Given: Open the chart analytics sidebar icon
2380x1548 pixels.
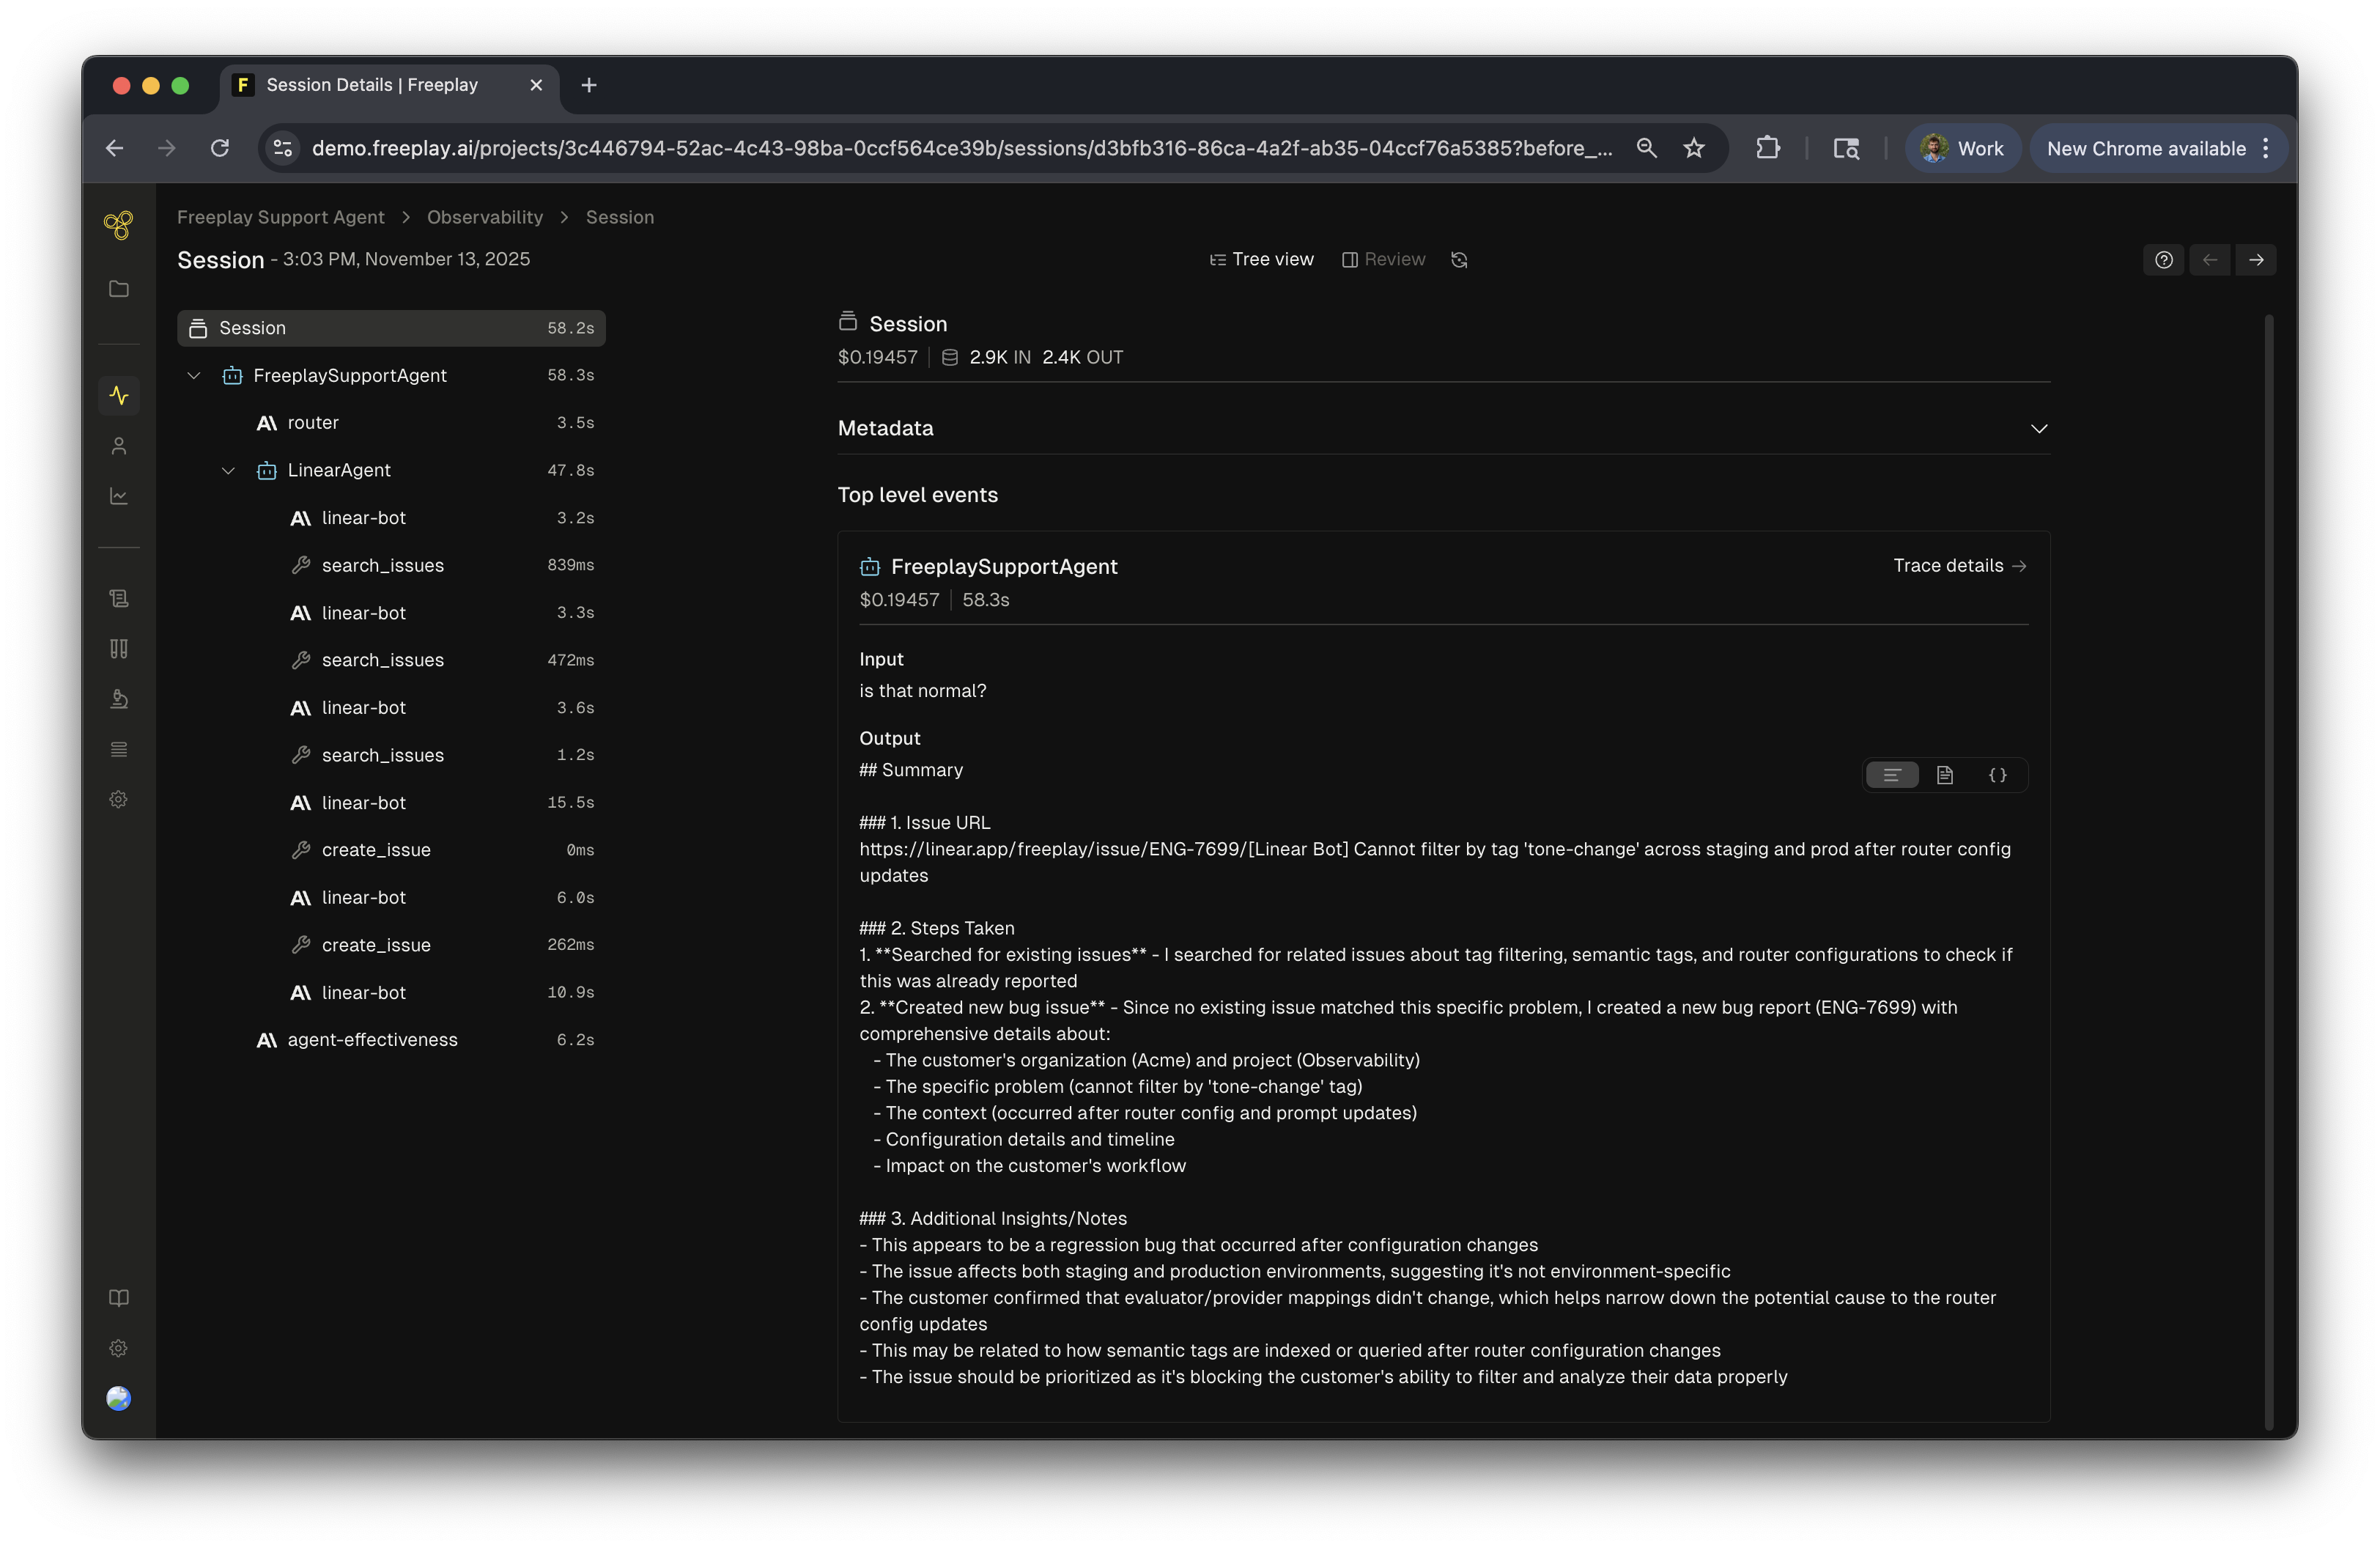Looking at the screenshot, I should click(x=119, y=496).
